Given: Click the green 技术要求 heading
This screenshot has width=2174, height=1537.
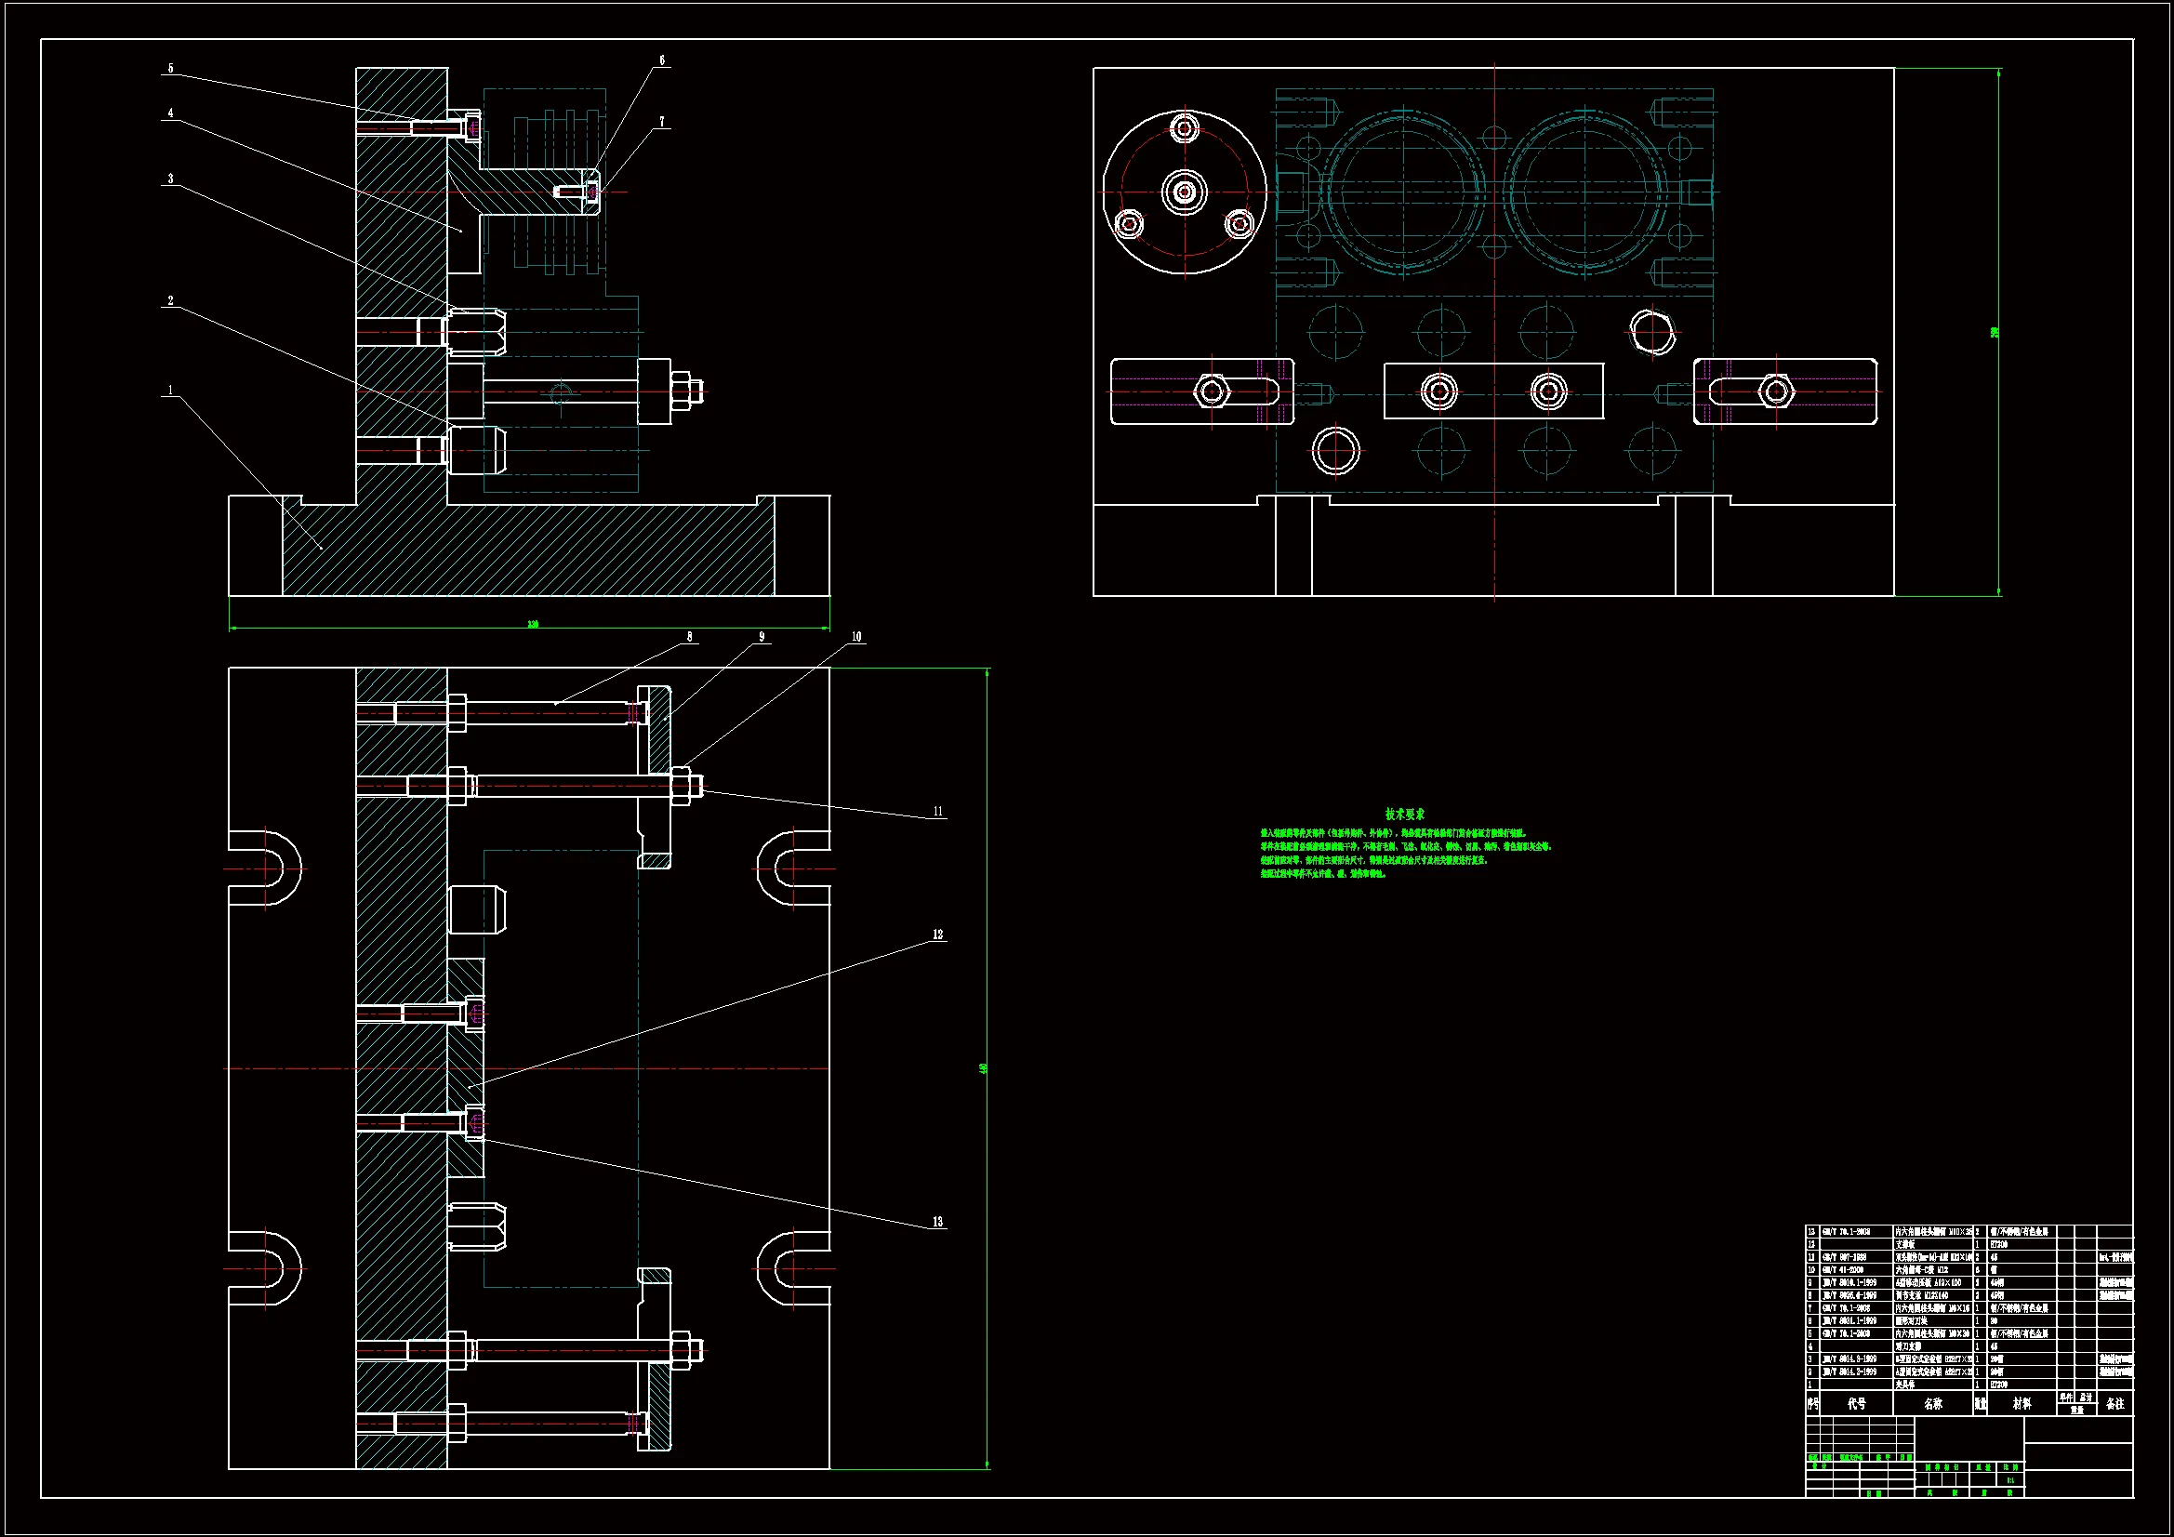Looking at the screenshot, I should 1404,815.
